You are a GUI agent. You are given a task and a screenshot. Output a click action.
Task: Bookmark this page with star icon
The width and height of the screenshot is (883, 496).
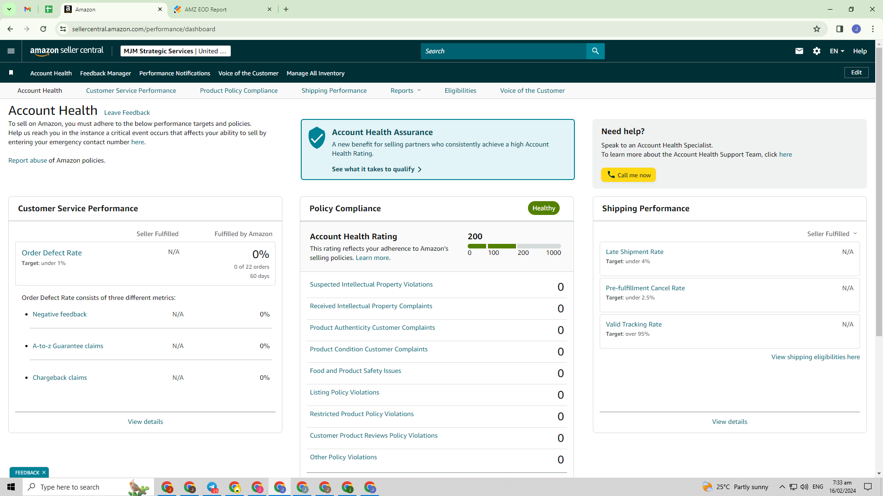(x=817, y=29)
